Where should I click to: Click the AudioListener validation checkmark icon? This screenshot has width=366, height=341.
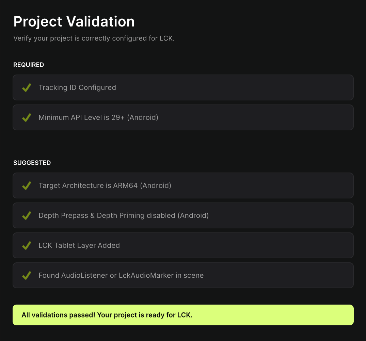(x=27, y=276)
